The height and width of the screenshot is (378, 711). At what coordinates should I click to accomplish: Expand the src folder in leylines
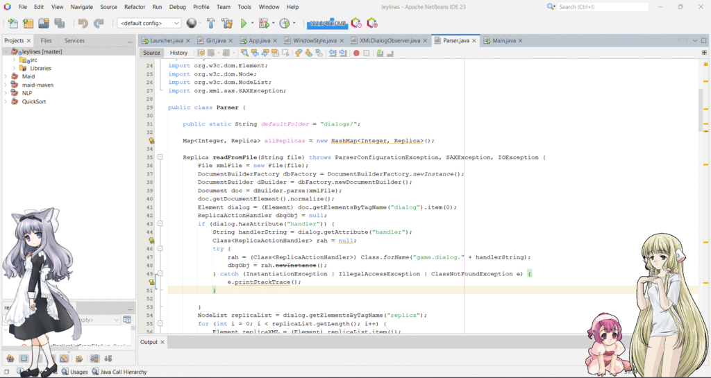click(14, 60)
